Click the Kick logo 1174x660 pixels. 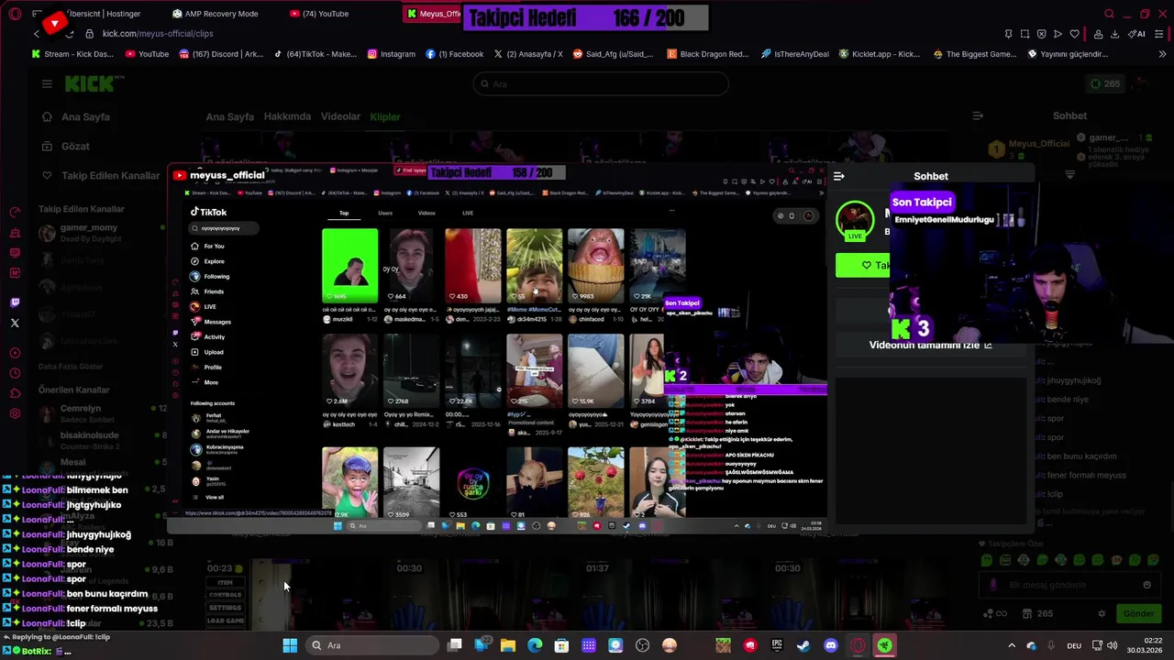tap(89, 83)
